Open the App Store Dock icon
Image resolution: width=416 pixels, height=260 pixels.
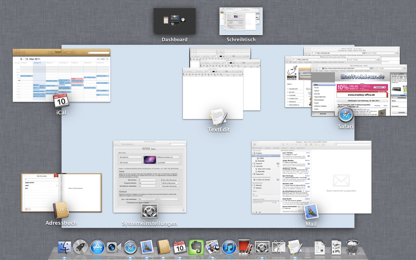(97, 248)
